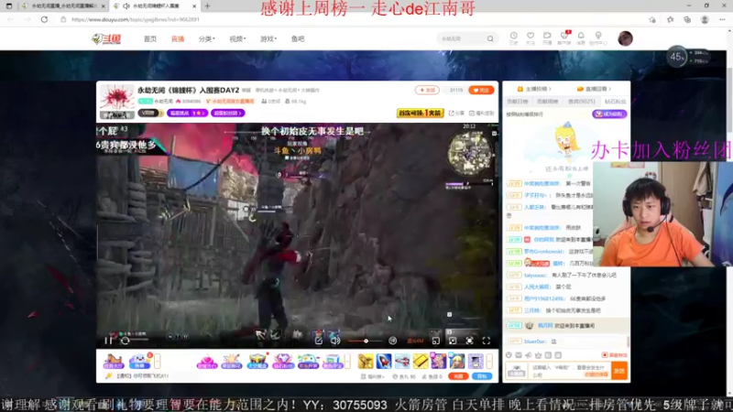
Task: Click the purple become-diamond-fan button
Action: pos(609,114)
